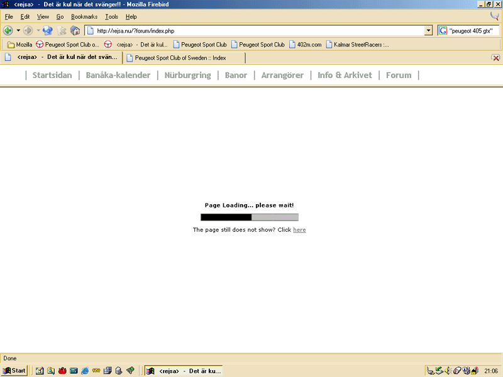Click Safely Remove Hardware tray icon
Viewport: 503px width, 377px height.
click(x=439, y=371)
